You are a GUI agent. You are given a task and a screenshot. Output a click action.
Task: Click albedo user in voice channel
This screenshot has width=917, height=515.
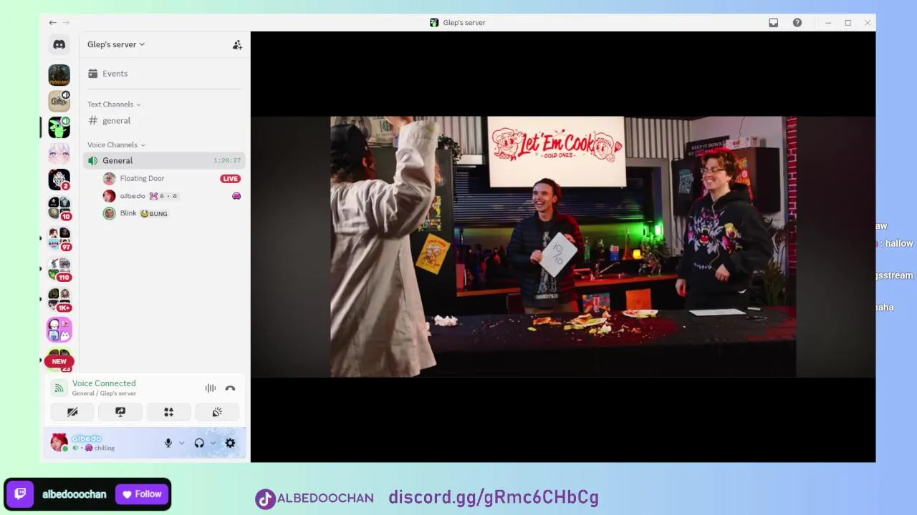(x=133, y=196)
